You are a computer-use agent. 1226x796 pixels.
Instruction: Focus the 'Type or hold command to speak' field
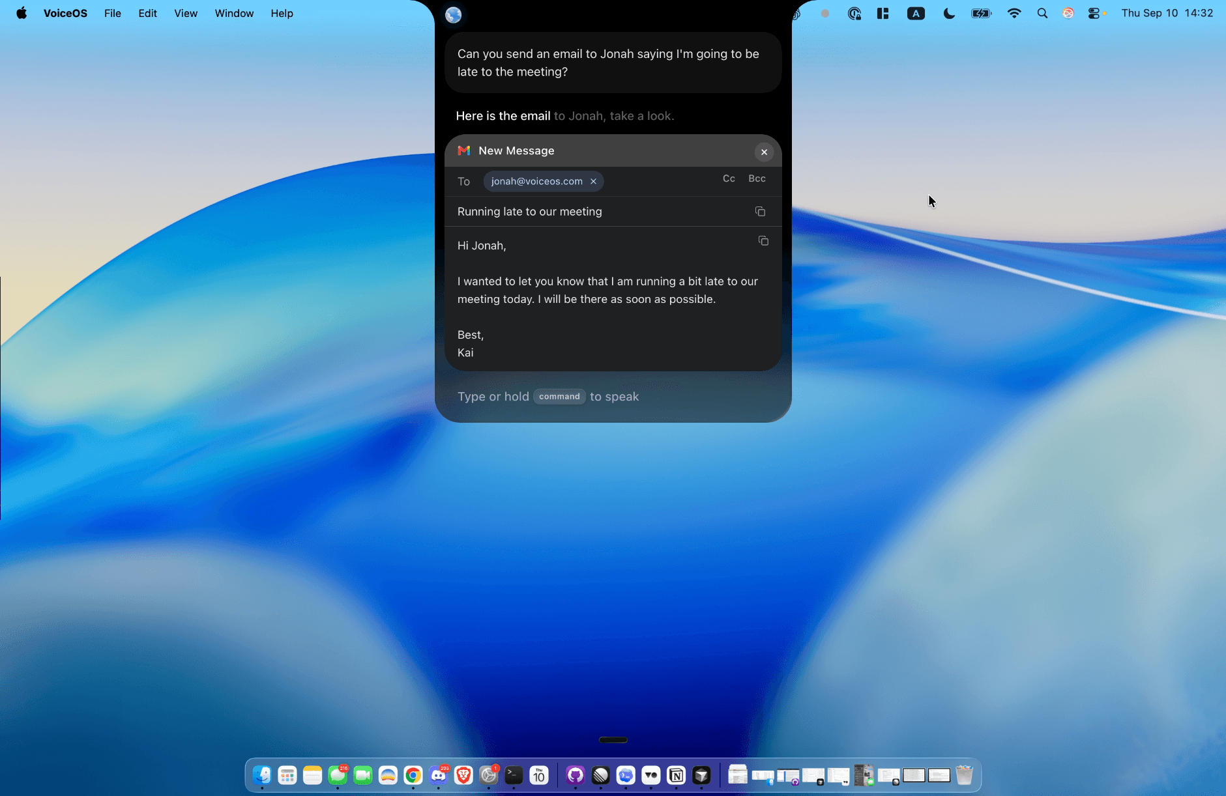pos(613,397)
